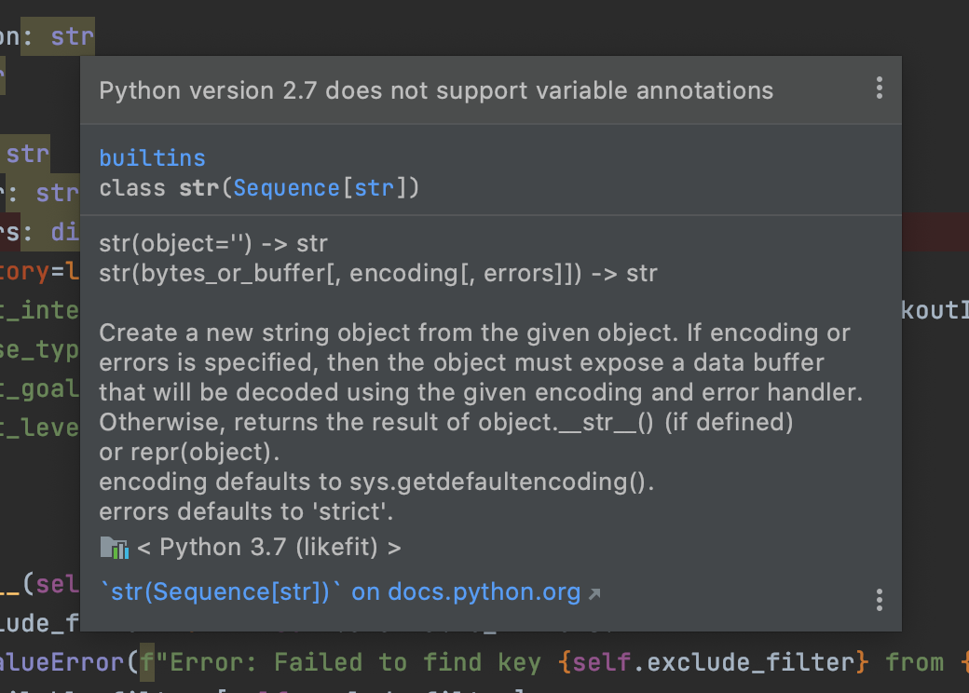Click the 'str' link inside Sequence brackets
The image size is (969, 693).
(374, 188)
